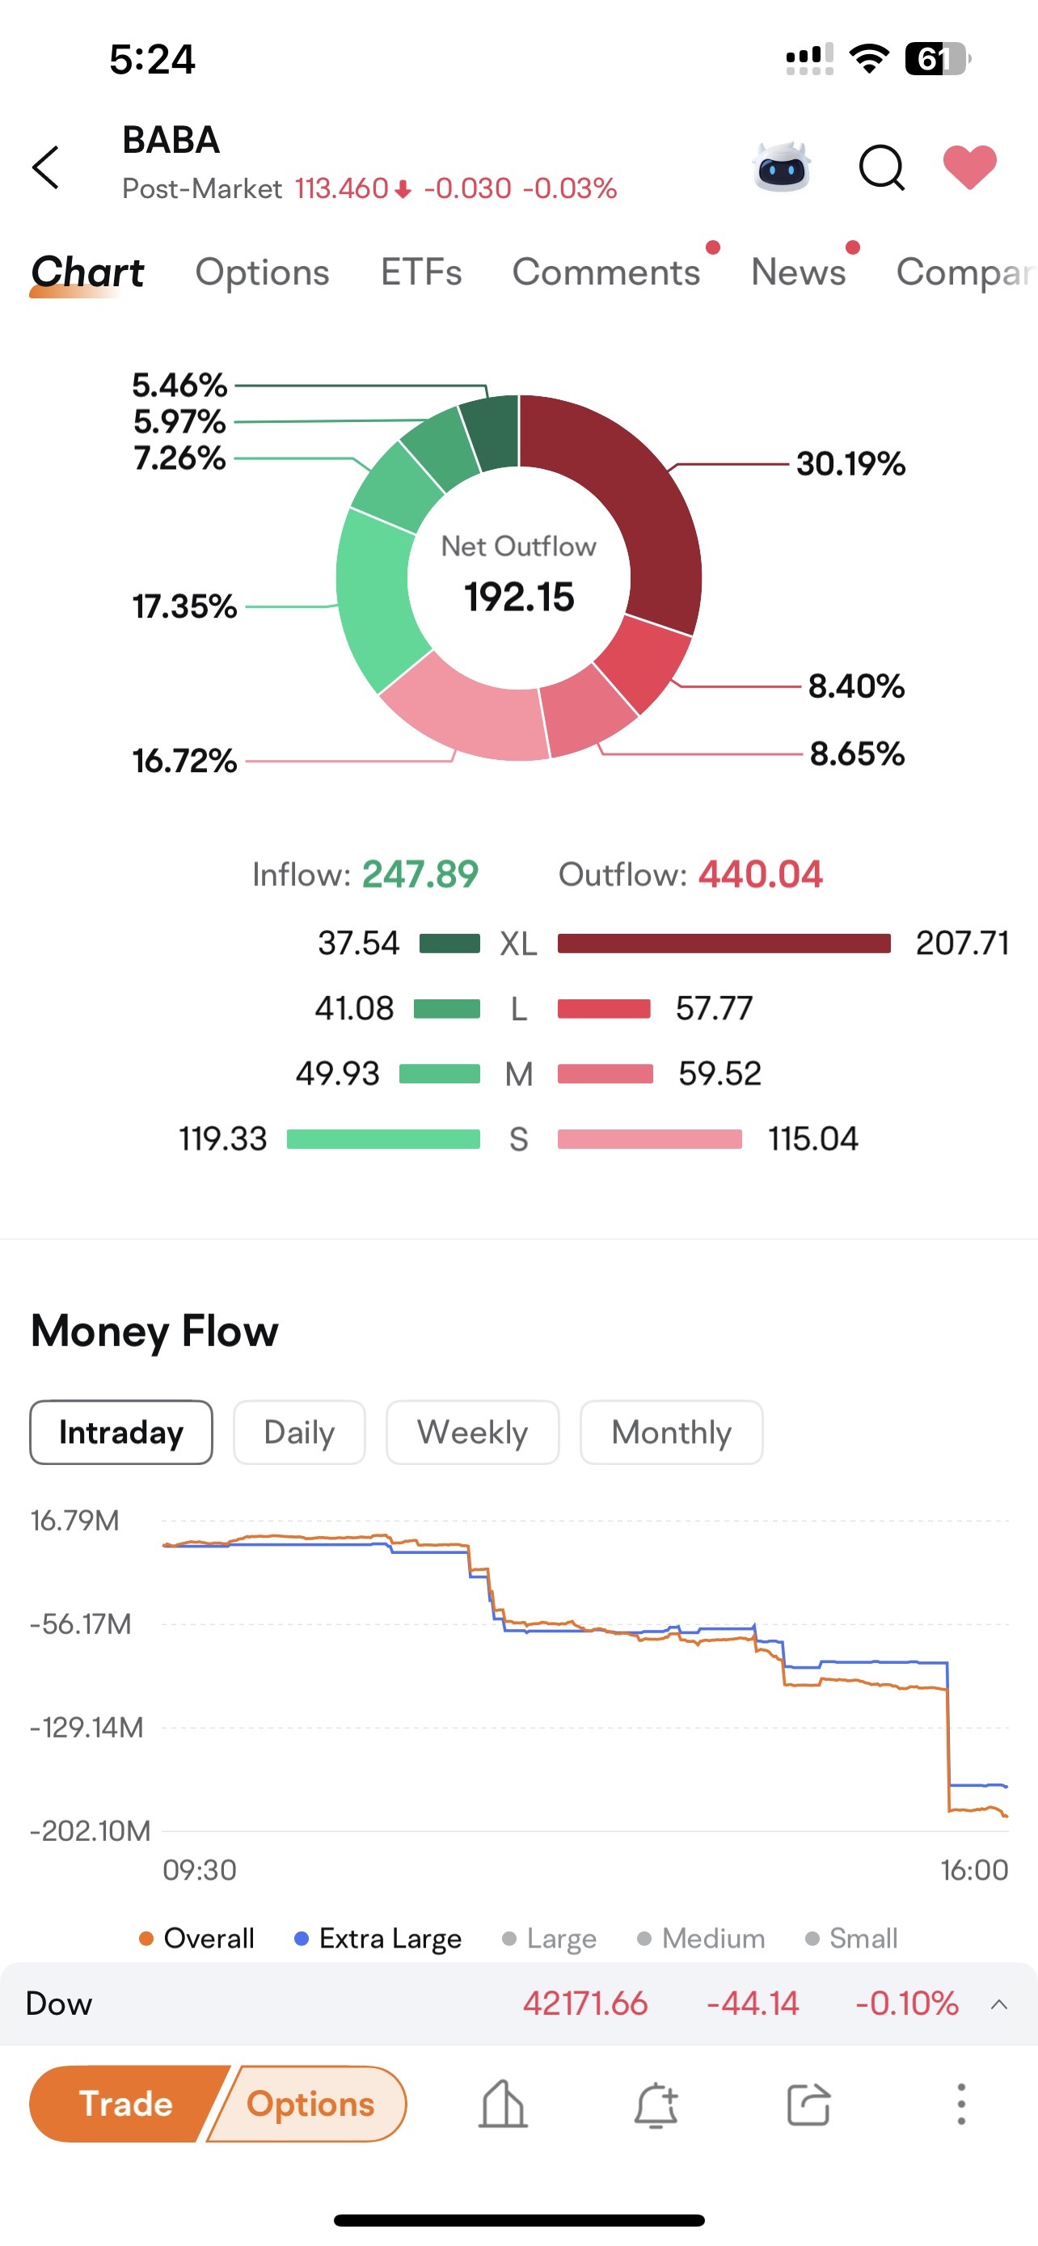
Task: Toggle Extra Large series in legend
Action: [378, 1937]
